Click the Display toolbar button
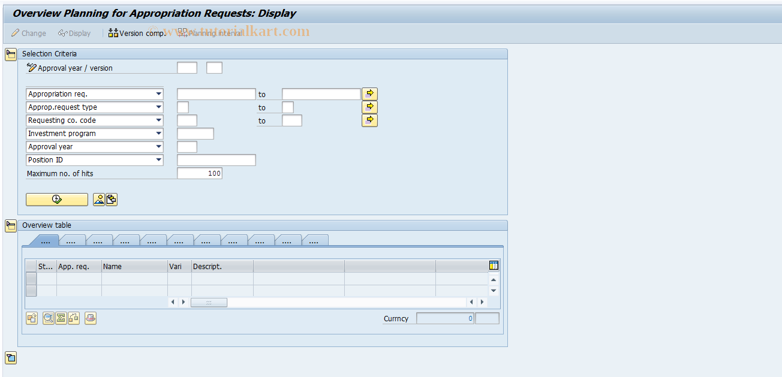 (74, 33)
